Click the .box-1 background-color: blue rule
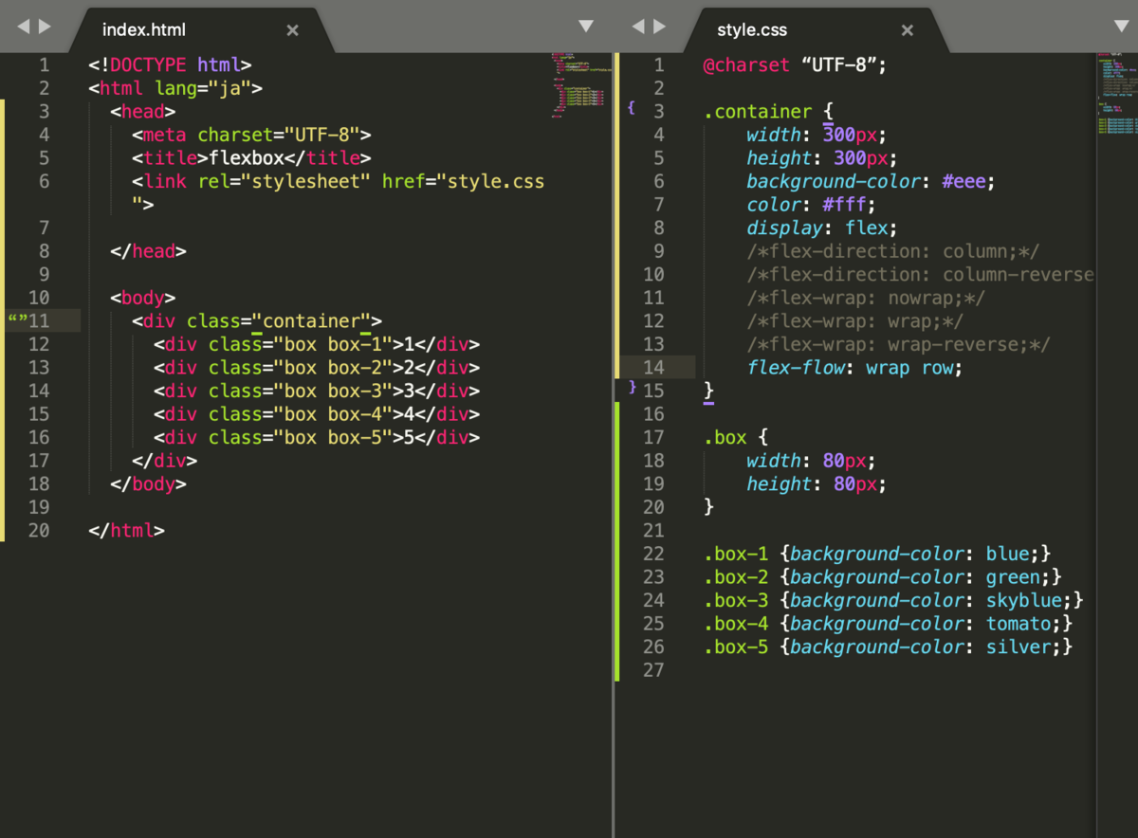Image resolution: width=1138 pixels, height=838 pixels. [877, 554]
